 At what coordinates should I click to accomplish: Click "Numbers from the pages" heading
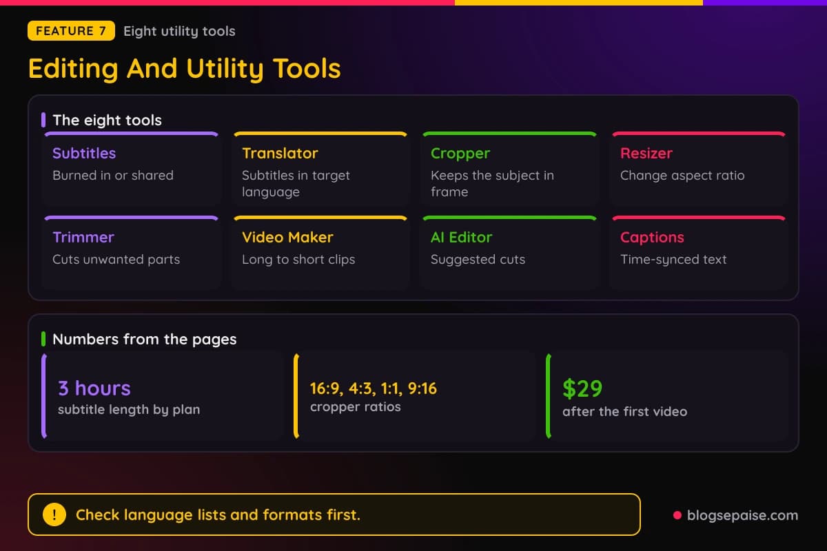click(145, 339)
